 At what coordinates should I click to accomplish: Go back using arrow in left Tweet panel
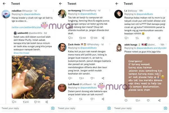[4, 4]
